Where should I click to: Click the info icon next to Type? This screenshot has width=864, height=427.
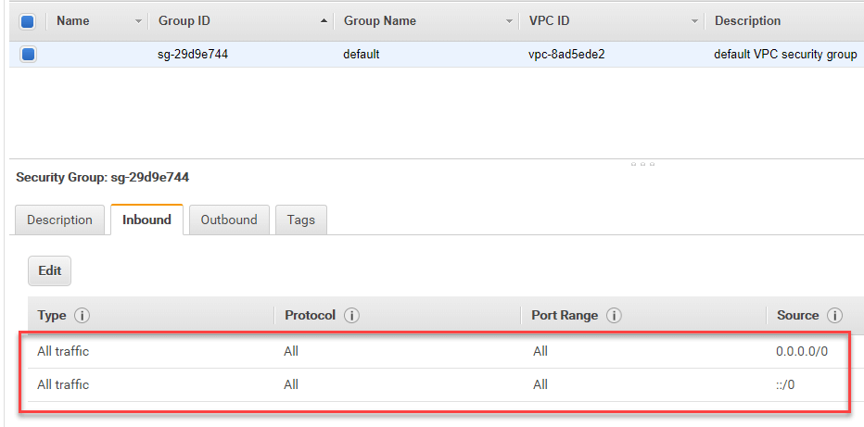coord(82,316)
